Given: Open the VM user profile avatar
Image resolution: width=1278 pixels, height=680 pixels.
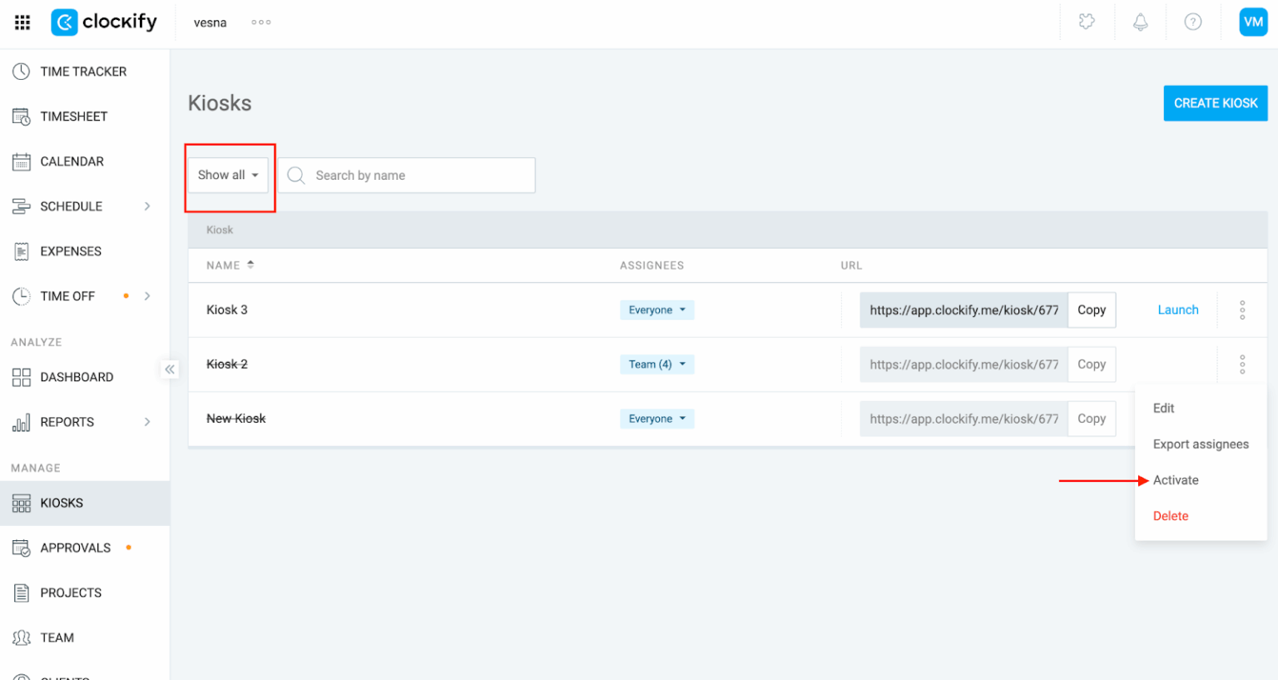Looking at the screenshot, I should 1252,22.
